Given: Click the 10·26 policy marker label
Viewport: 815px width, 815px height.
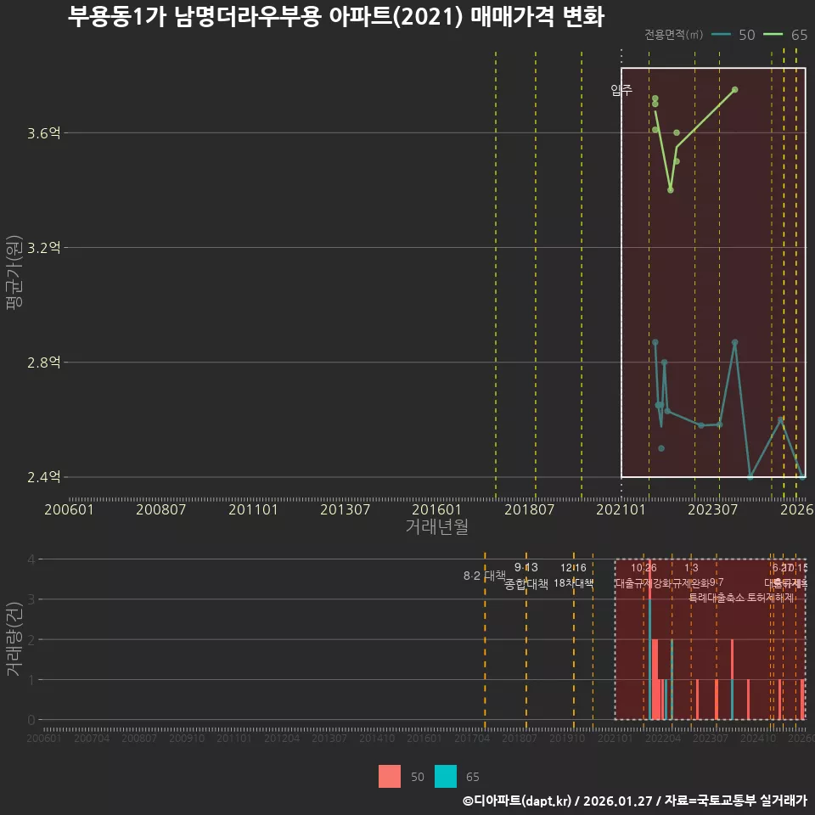Looking at the screenshot, I should [644, 568].
